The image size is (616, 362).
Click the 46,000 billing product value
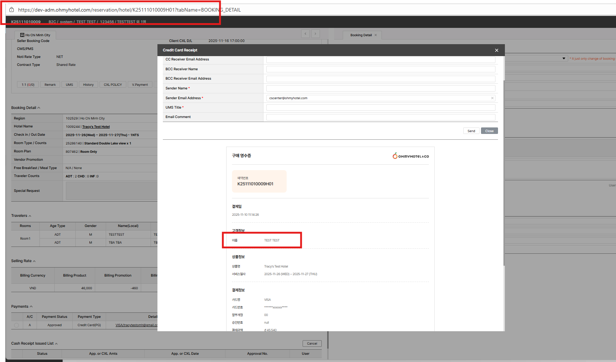[87, 288]
